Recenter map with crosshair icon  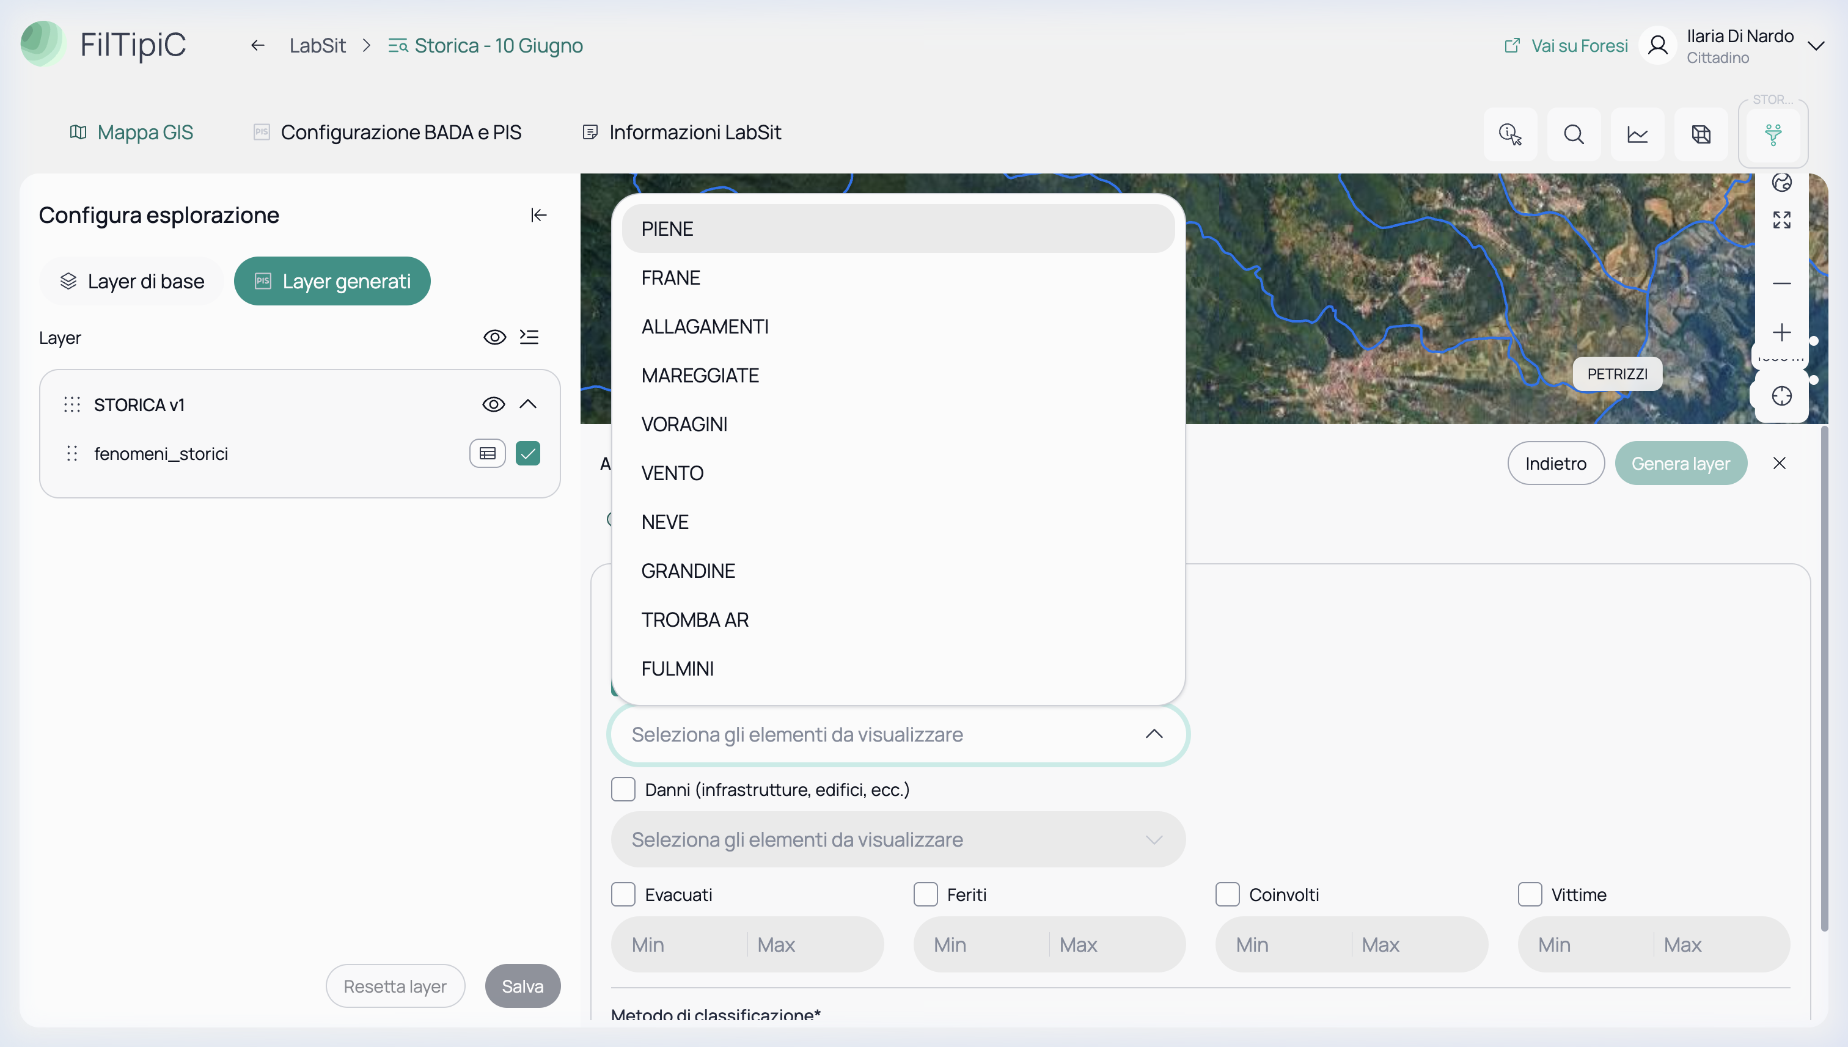(1782, 395)
